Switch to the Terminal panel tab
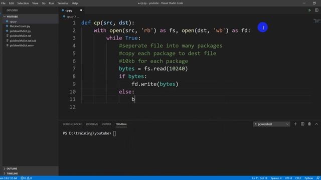This screenshot has height=180, width=321. point(121,124)
